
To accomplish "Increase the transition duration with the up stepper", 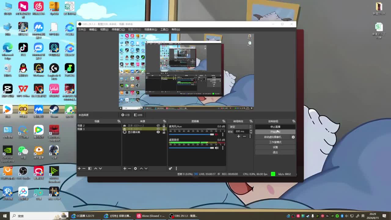I will (251, 130).
